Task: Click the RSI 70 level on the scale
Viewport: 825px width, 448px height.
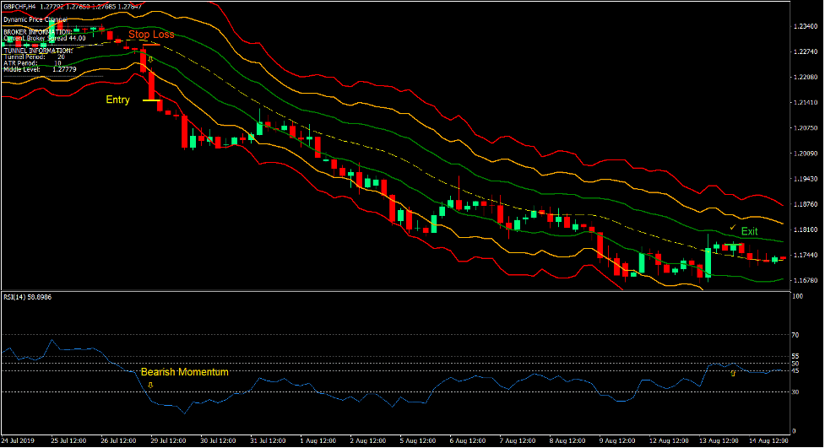Action: tap(795, 335)
